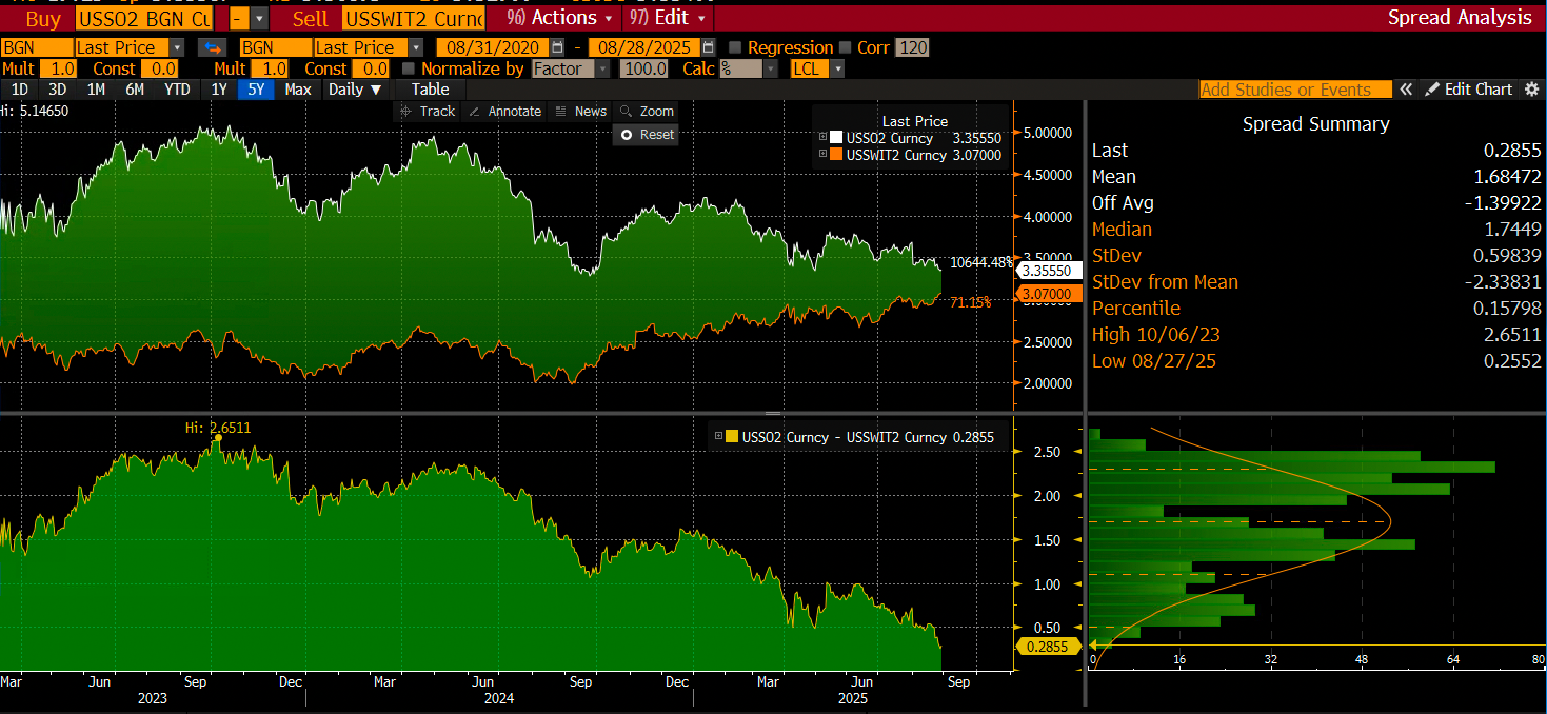Enable the Corr checkbox
The height and width of the screenshot is (714, 1547).
point(845,47)
